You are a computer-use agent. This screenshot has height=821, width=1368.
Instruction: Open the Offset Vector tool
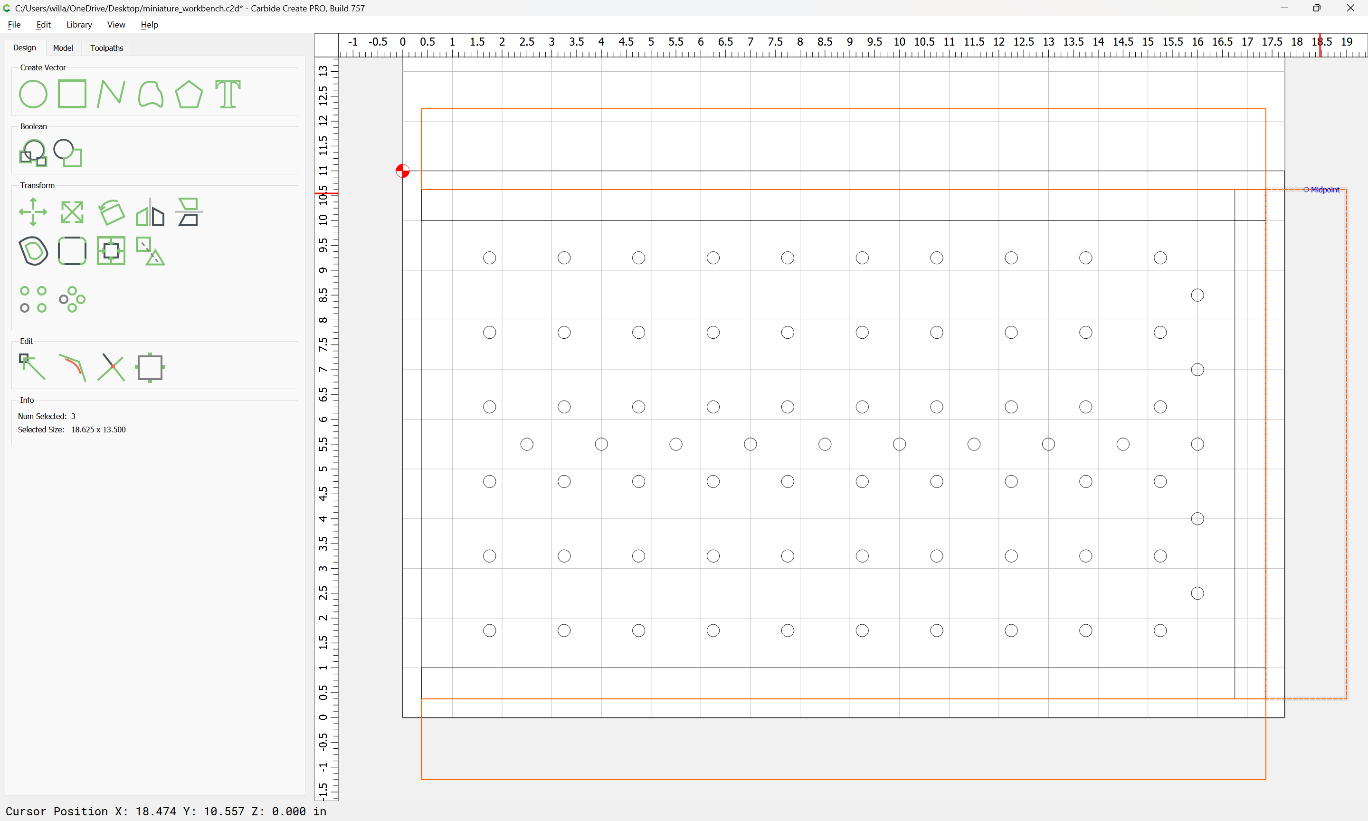click(x=33, y=250)
